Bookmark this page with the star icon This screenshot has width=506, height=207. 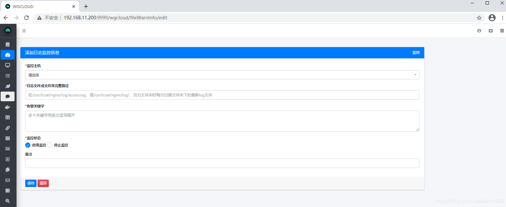[479, 18]
